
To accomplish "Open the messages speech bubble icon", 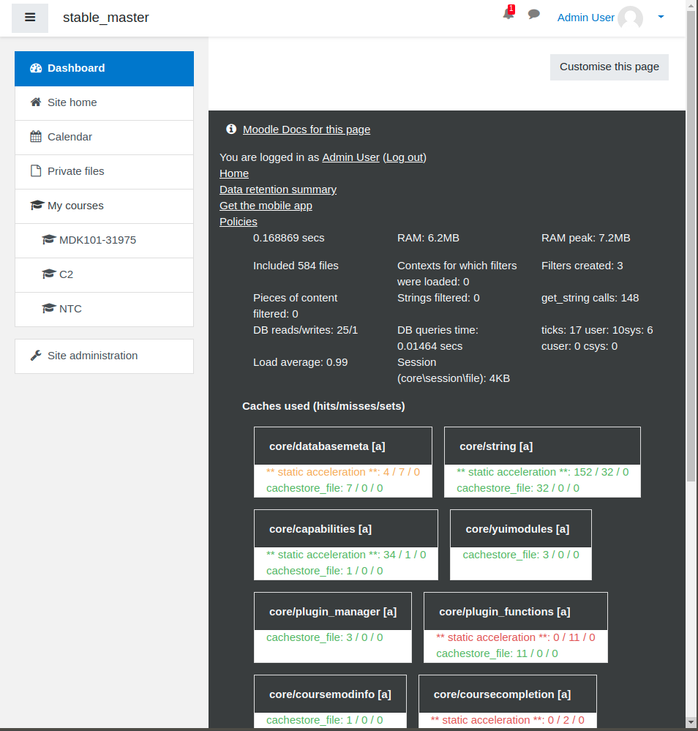I will [534, 15].
